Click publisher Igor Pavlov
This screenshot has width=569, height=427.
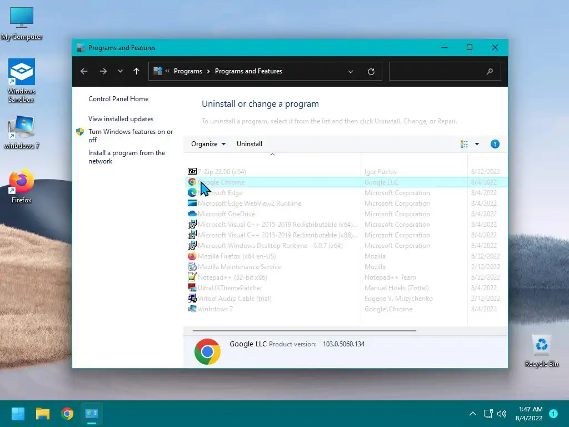point(381,171)
